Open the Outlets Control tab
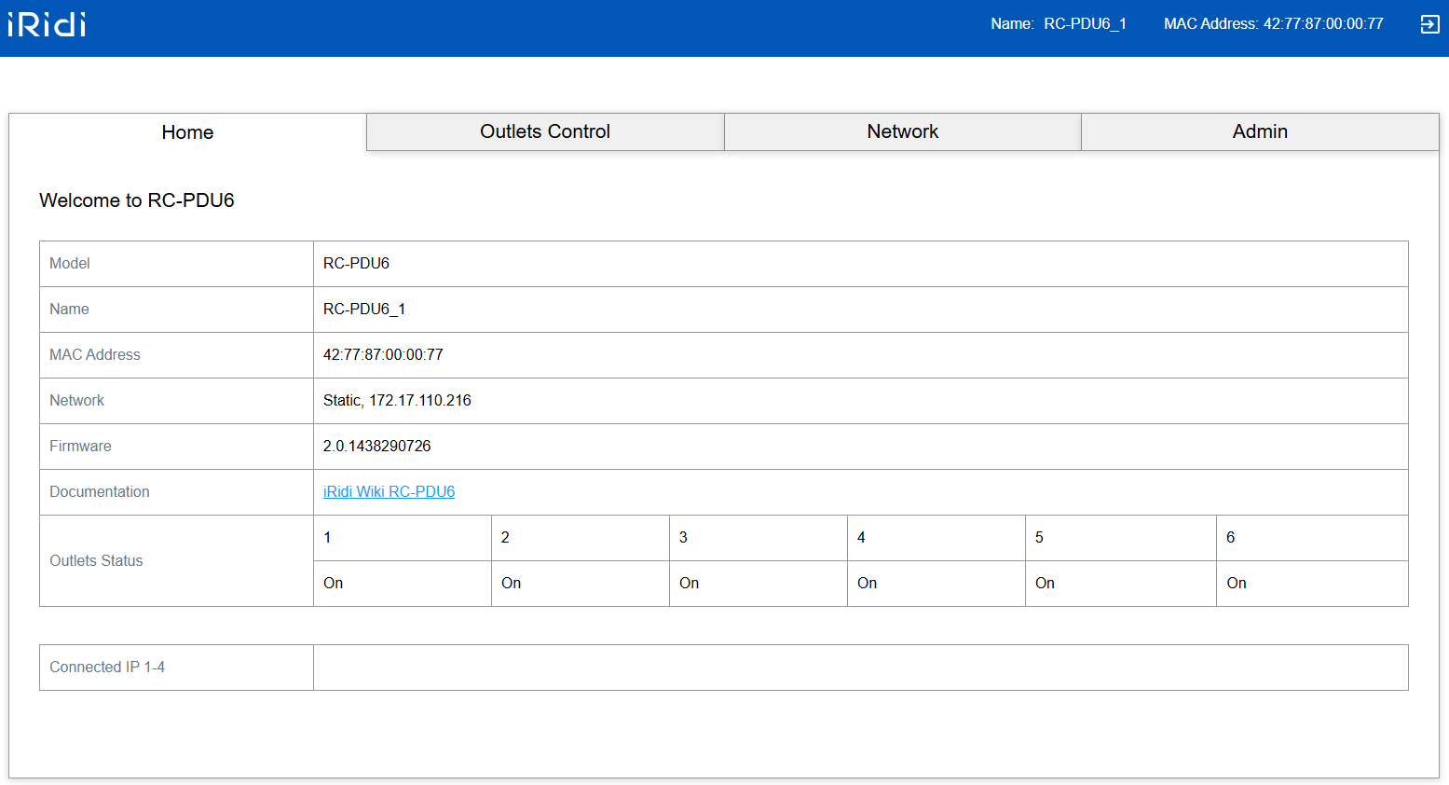1449x785 pixels. pos(545,131)
